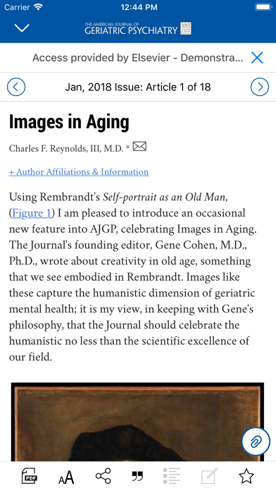This screenshot has width=276, height=491.
Task: Tap the Access provided by Elsevier text
Action: (x=137, y=58)
